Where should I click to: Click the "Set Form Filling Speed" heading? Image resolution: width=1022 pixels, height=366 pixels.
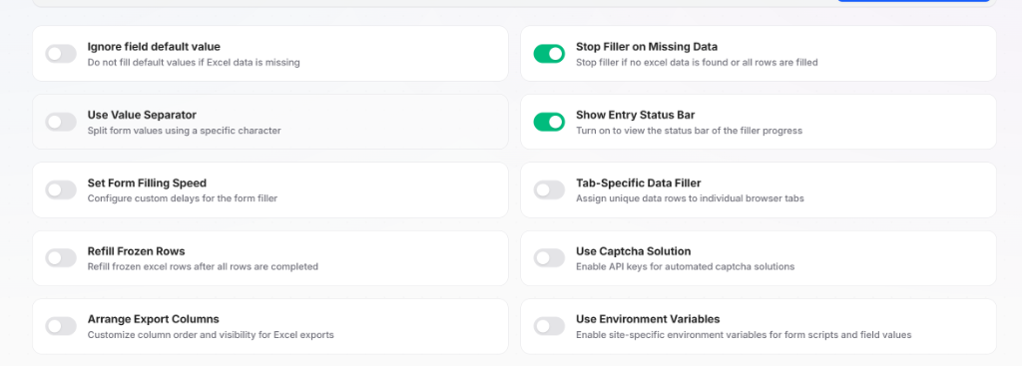(x=148, y=183)
